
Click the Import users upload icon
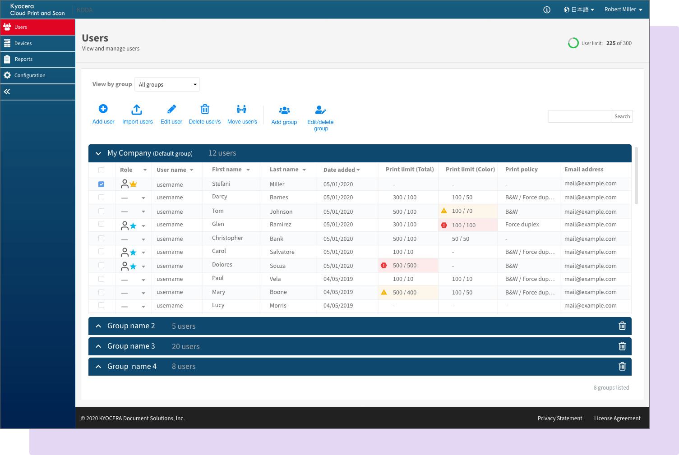pos(137,110)
